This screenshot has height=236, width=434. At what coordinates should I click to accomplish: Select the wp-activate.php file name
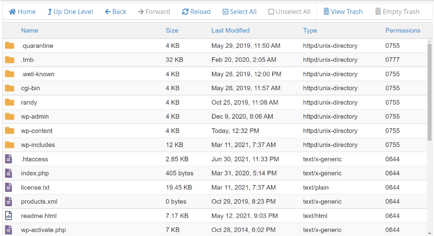click(43, 230)
